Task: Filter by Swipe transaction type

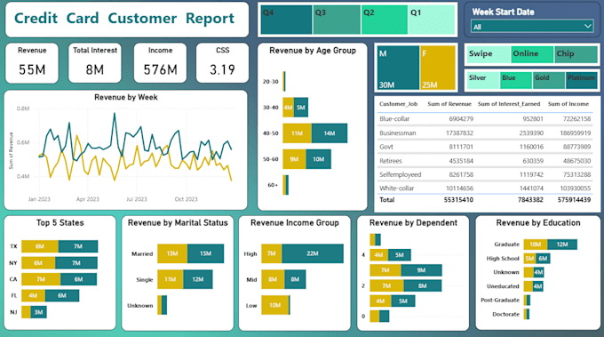Action: point(489,54)
